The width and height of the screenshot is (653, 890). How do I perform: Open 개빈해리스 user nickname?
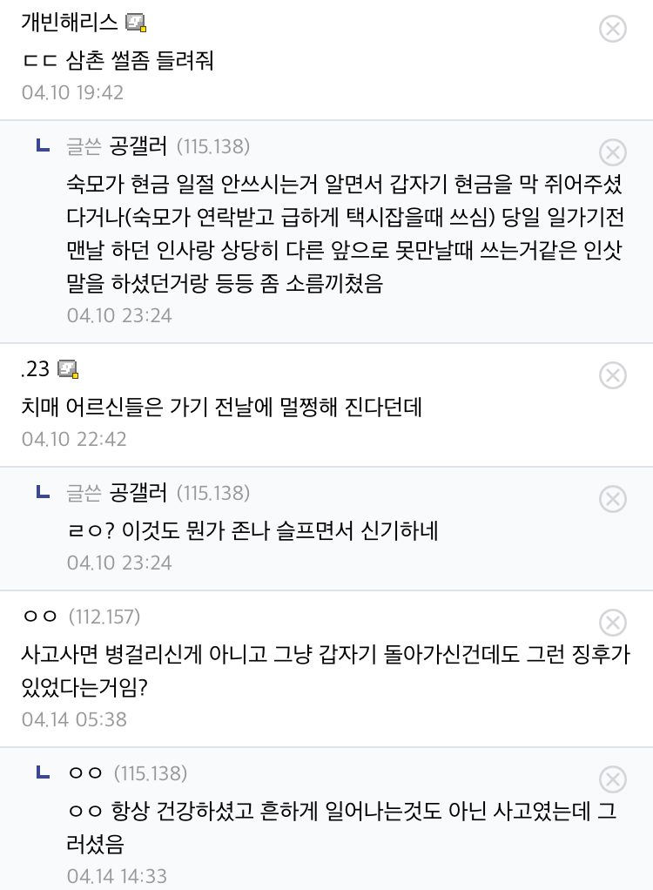click(x=70, y=22)
